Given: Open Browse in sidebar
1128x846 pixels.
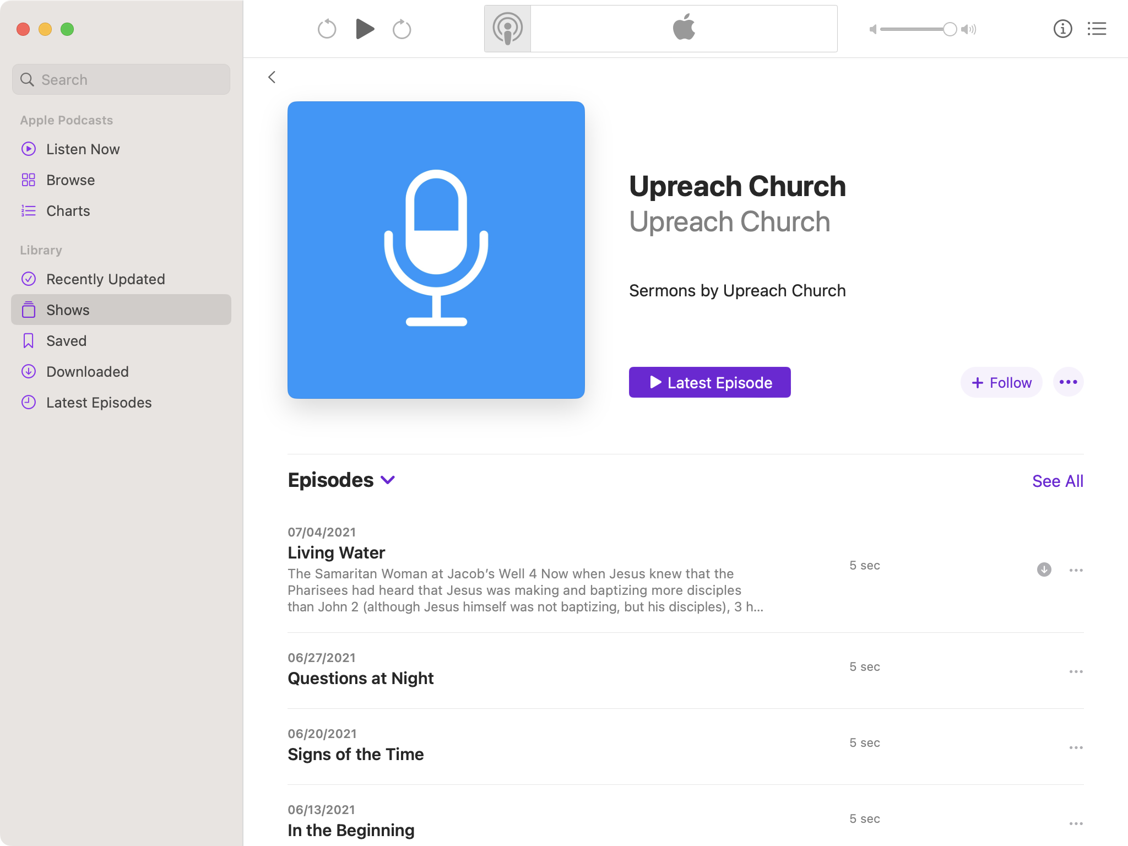Looking at the screenshot, I should tap(121, 180).
